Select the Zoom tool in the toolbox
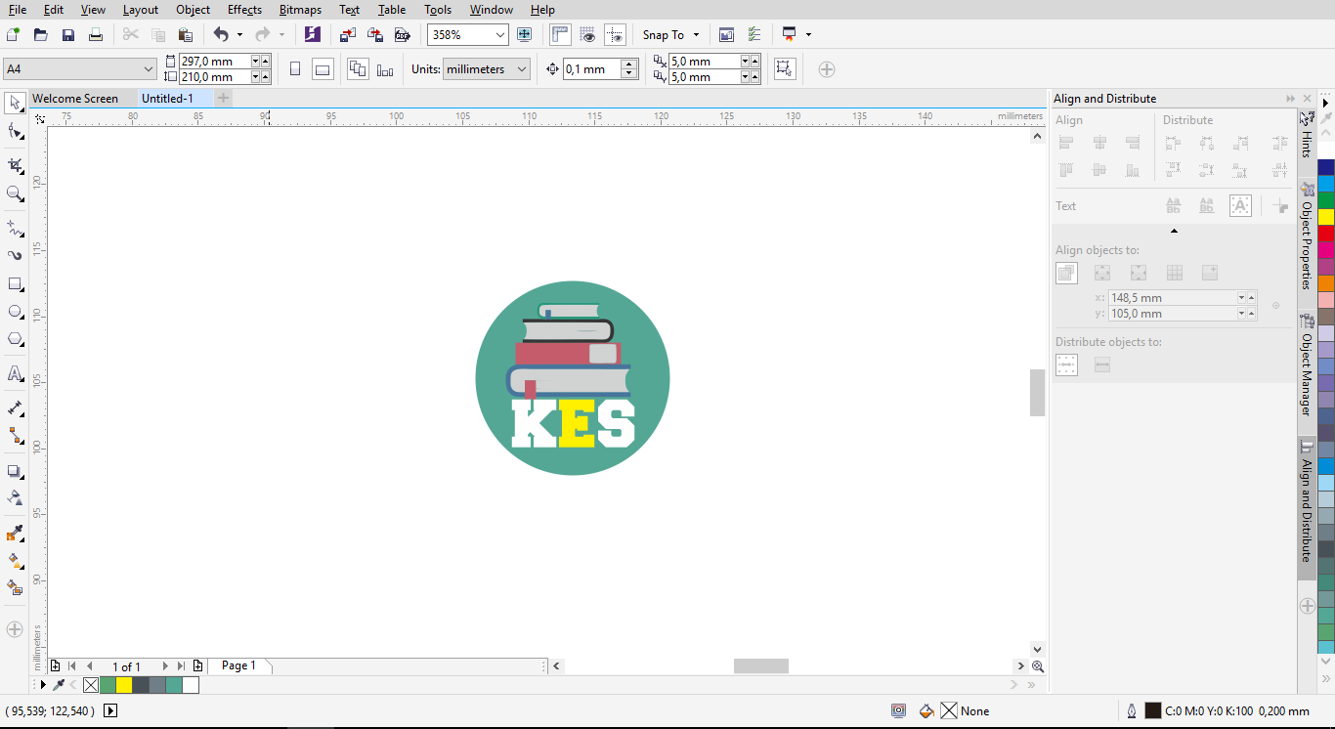The width and height of the screenshot is (1335, 729). (x=15, y=194)
